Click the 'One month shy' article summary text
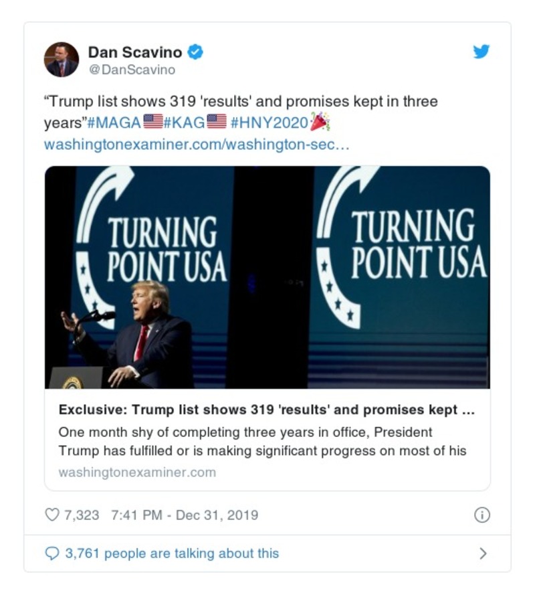Screen dimensions: 535x595 [262, 441]
